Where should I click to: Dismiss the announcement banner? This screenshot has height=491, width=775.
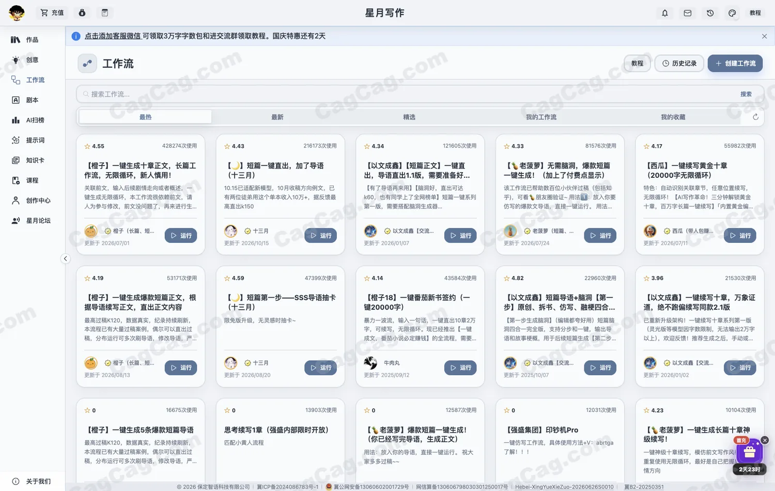click(764, 36)
